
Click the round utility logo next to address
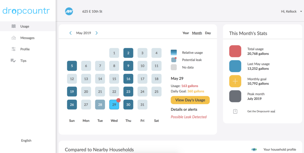coord(69,12)
